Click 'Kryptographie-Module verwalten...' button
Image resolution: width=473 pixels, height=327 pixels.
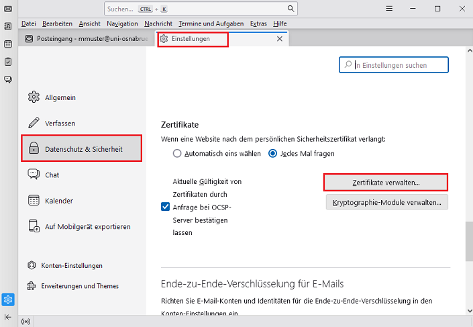coord(386,202)
